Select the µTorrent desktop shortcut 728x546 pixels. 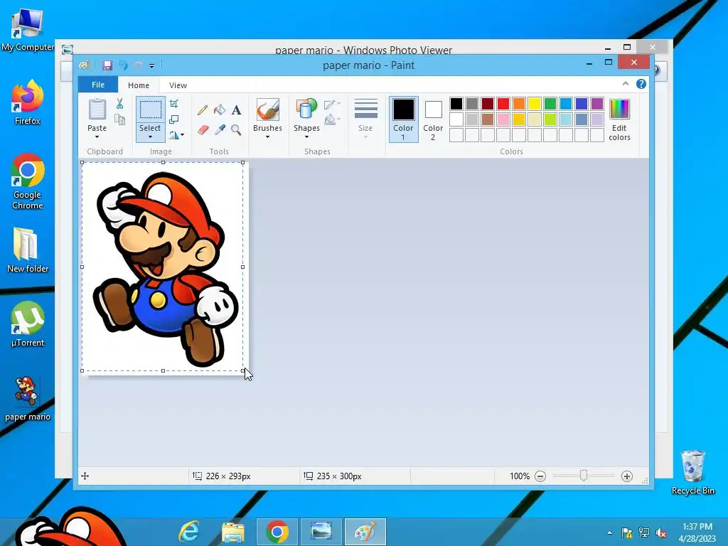(28, 324)
